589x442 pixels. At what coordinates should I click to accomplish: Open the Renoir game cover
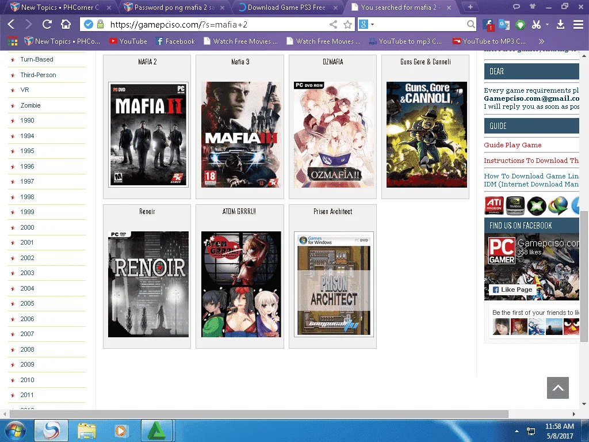pos(148,284)
